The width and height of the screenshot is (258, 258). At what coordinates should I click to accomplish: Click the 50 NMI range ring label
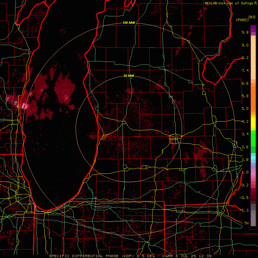[129, 76]
